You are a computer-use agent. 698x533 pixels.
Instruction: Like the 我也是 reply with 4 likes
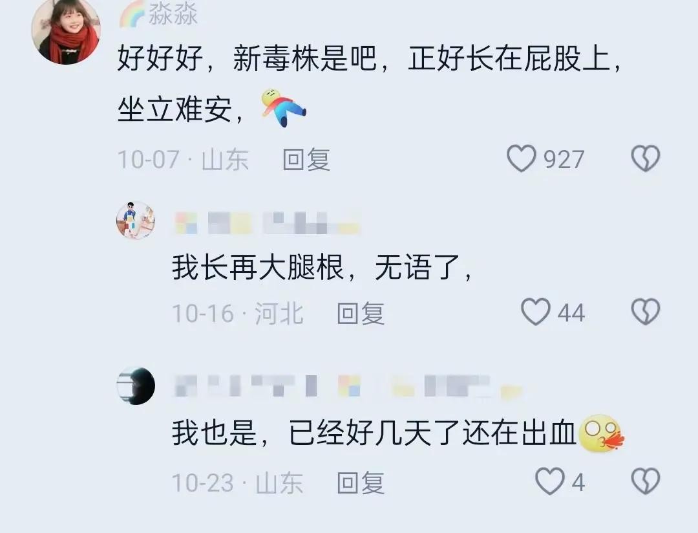[549, 481]
